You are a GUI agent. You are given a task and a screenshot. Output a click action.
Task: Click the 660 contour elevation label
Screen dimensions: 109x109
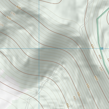(100, 57)
